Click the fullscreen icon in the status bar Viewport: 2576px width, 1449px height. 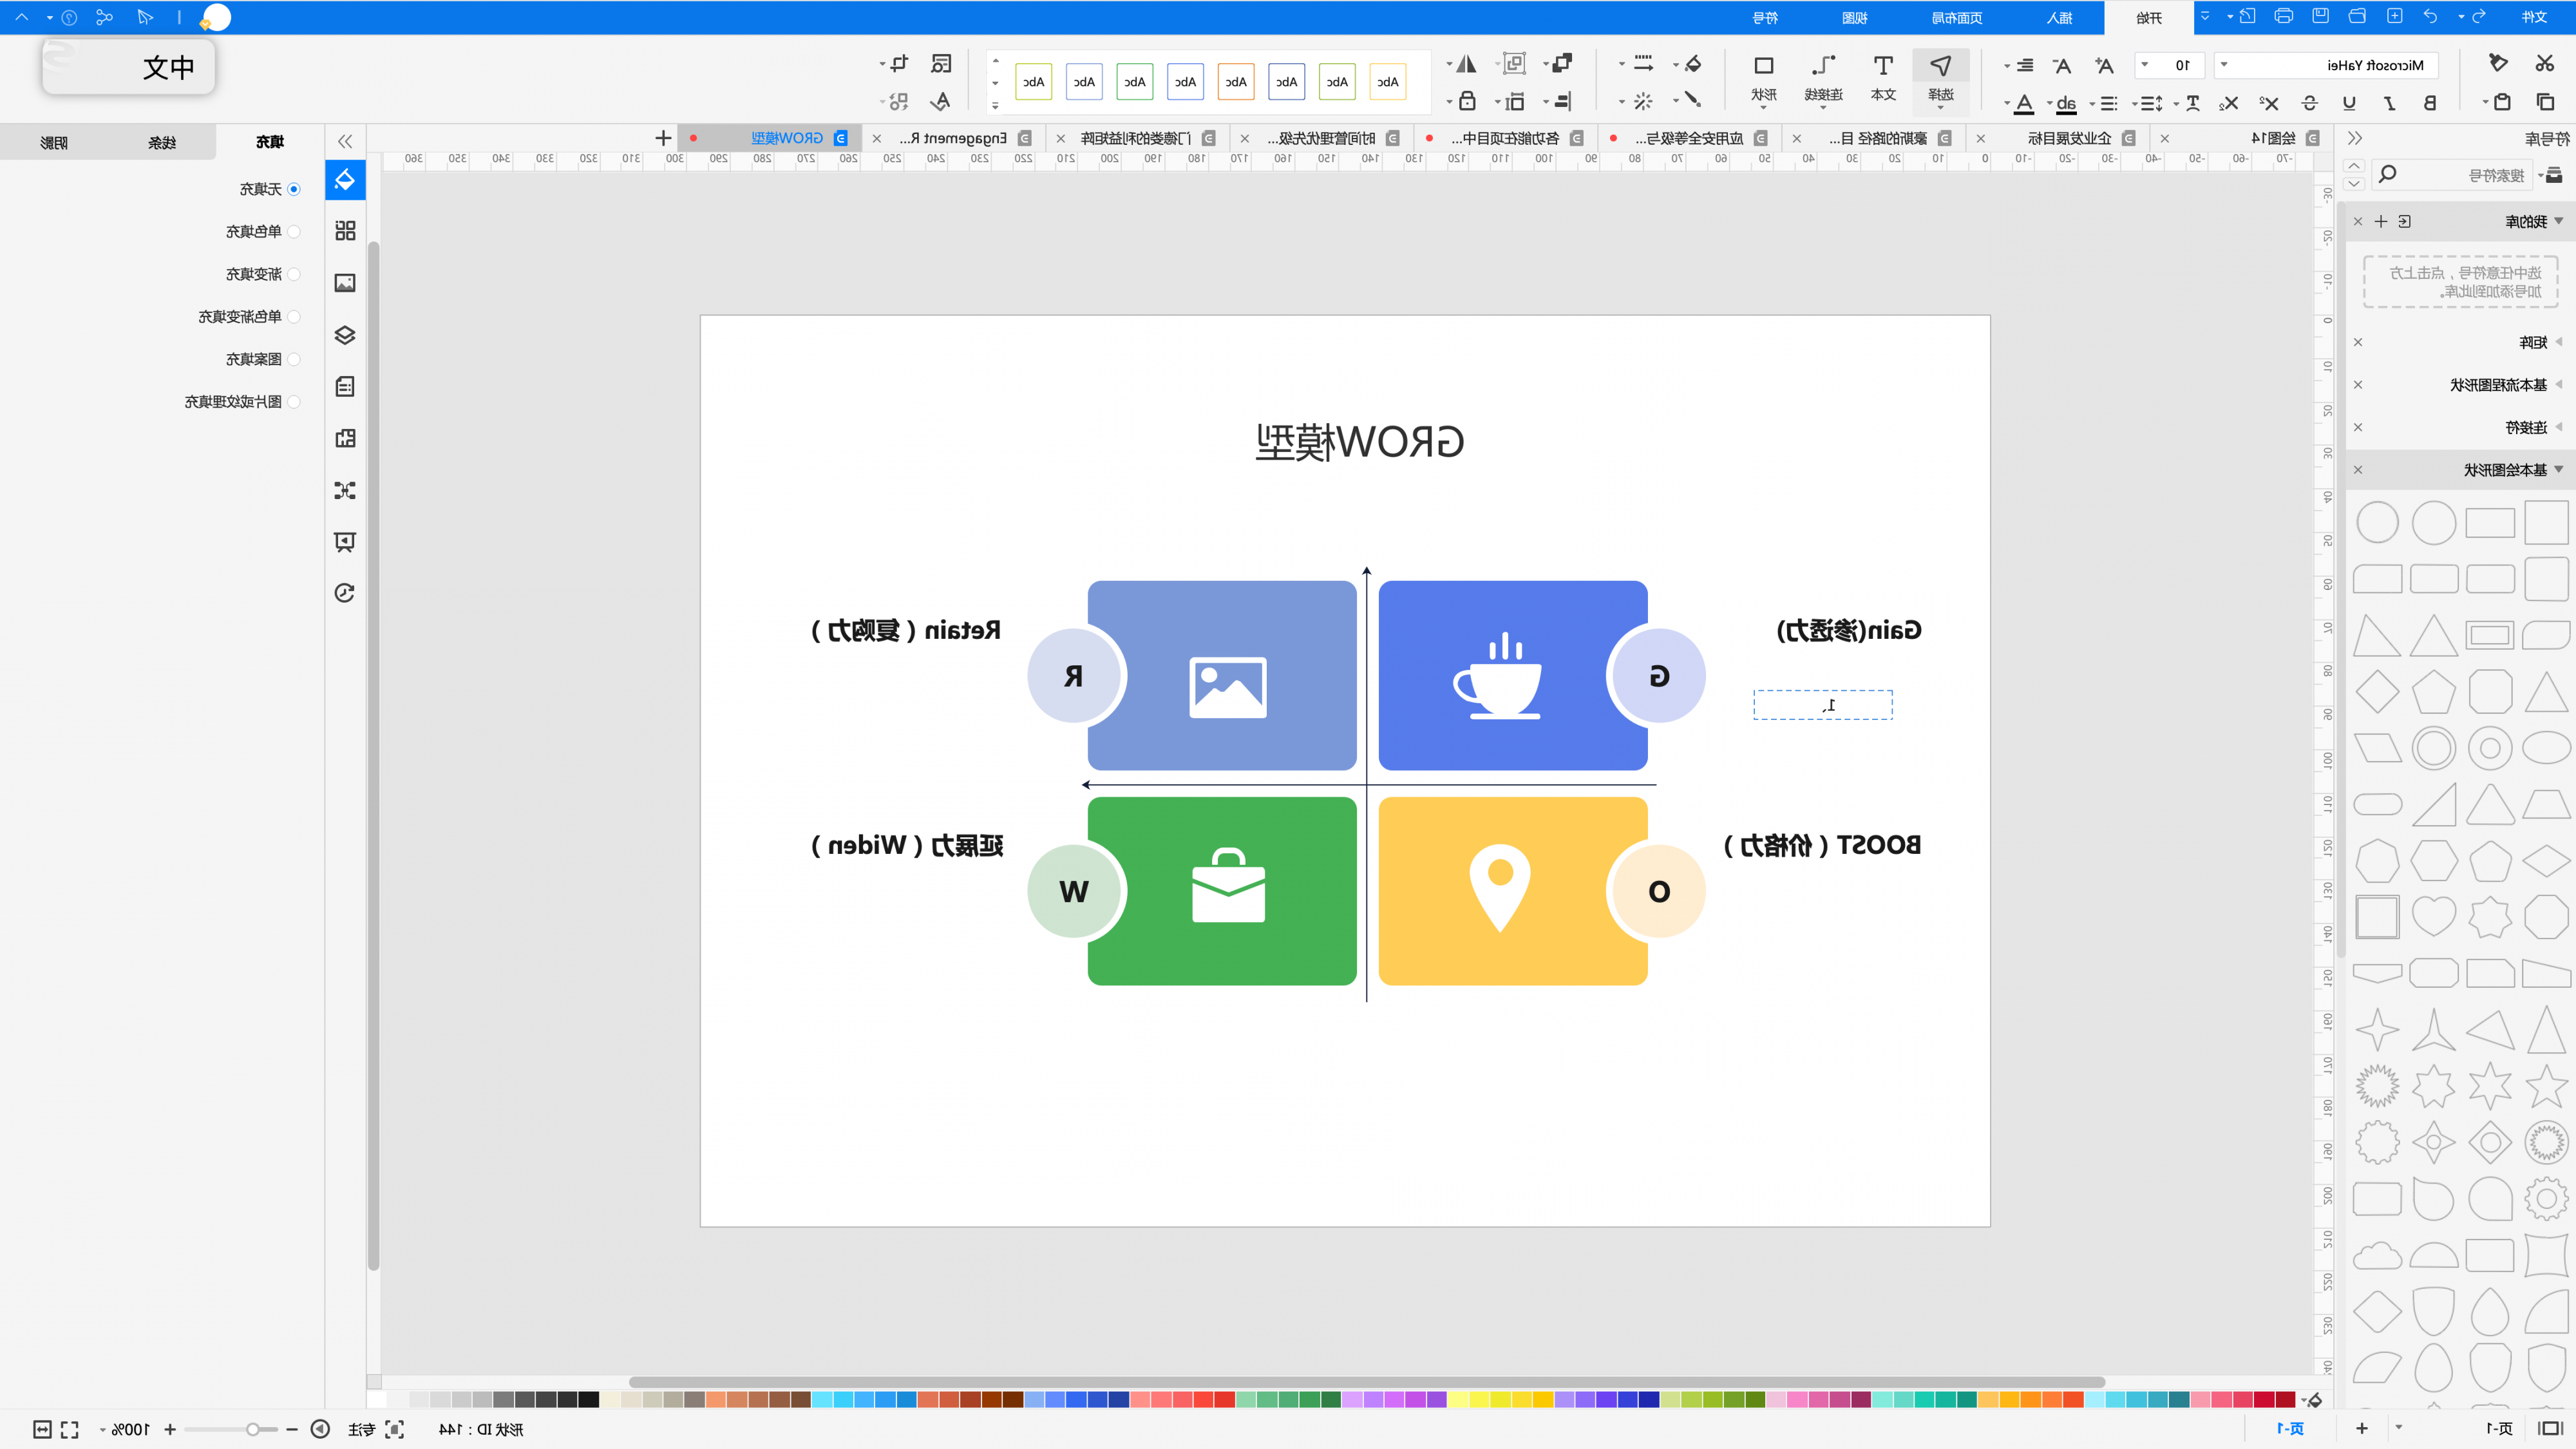[69, 1429]
